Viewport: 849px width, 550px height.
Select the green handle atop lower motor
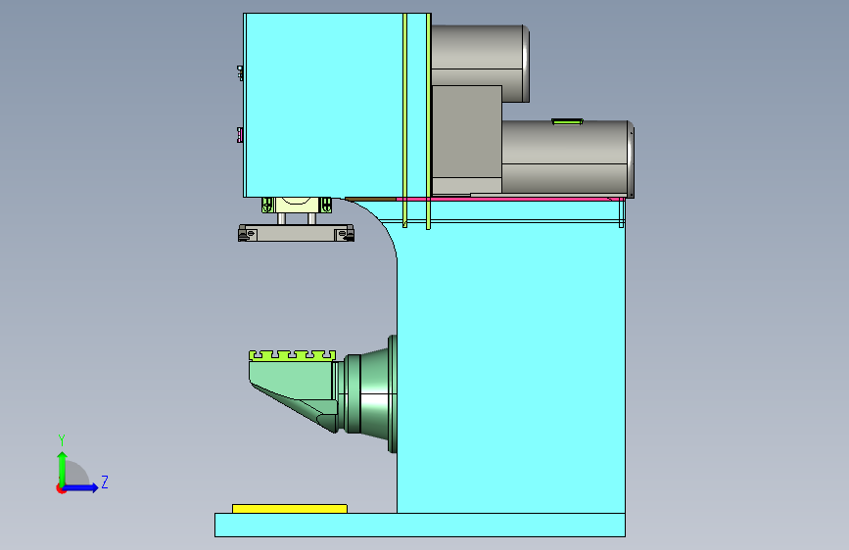pyautogui.click(x=567, y=121)
